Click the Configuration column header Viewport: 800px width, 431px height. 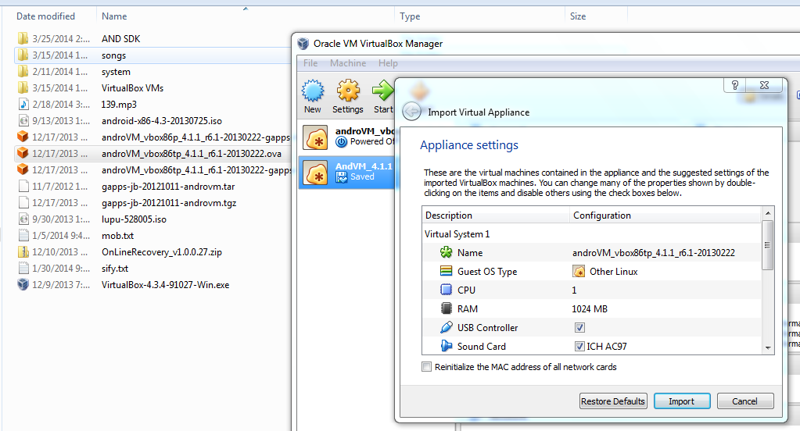pos(665,215)
